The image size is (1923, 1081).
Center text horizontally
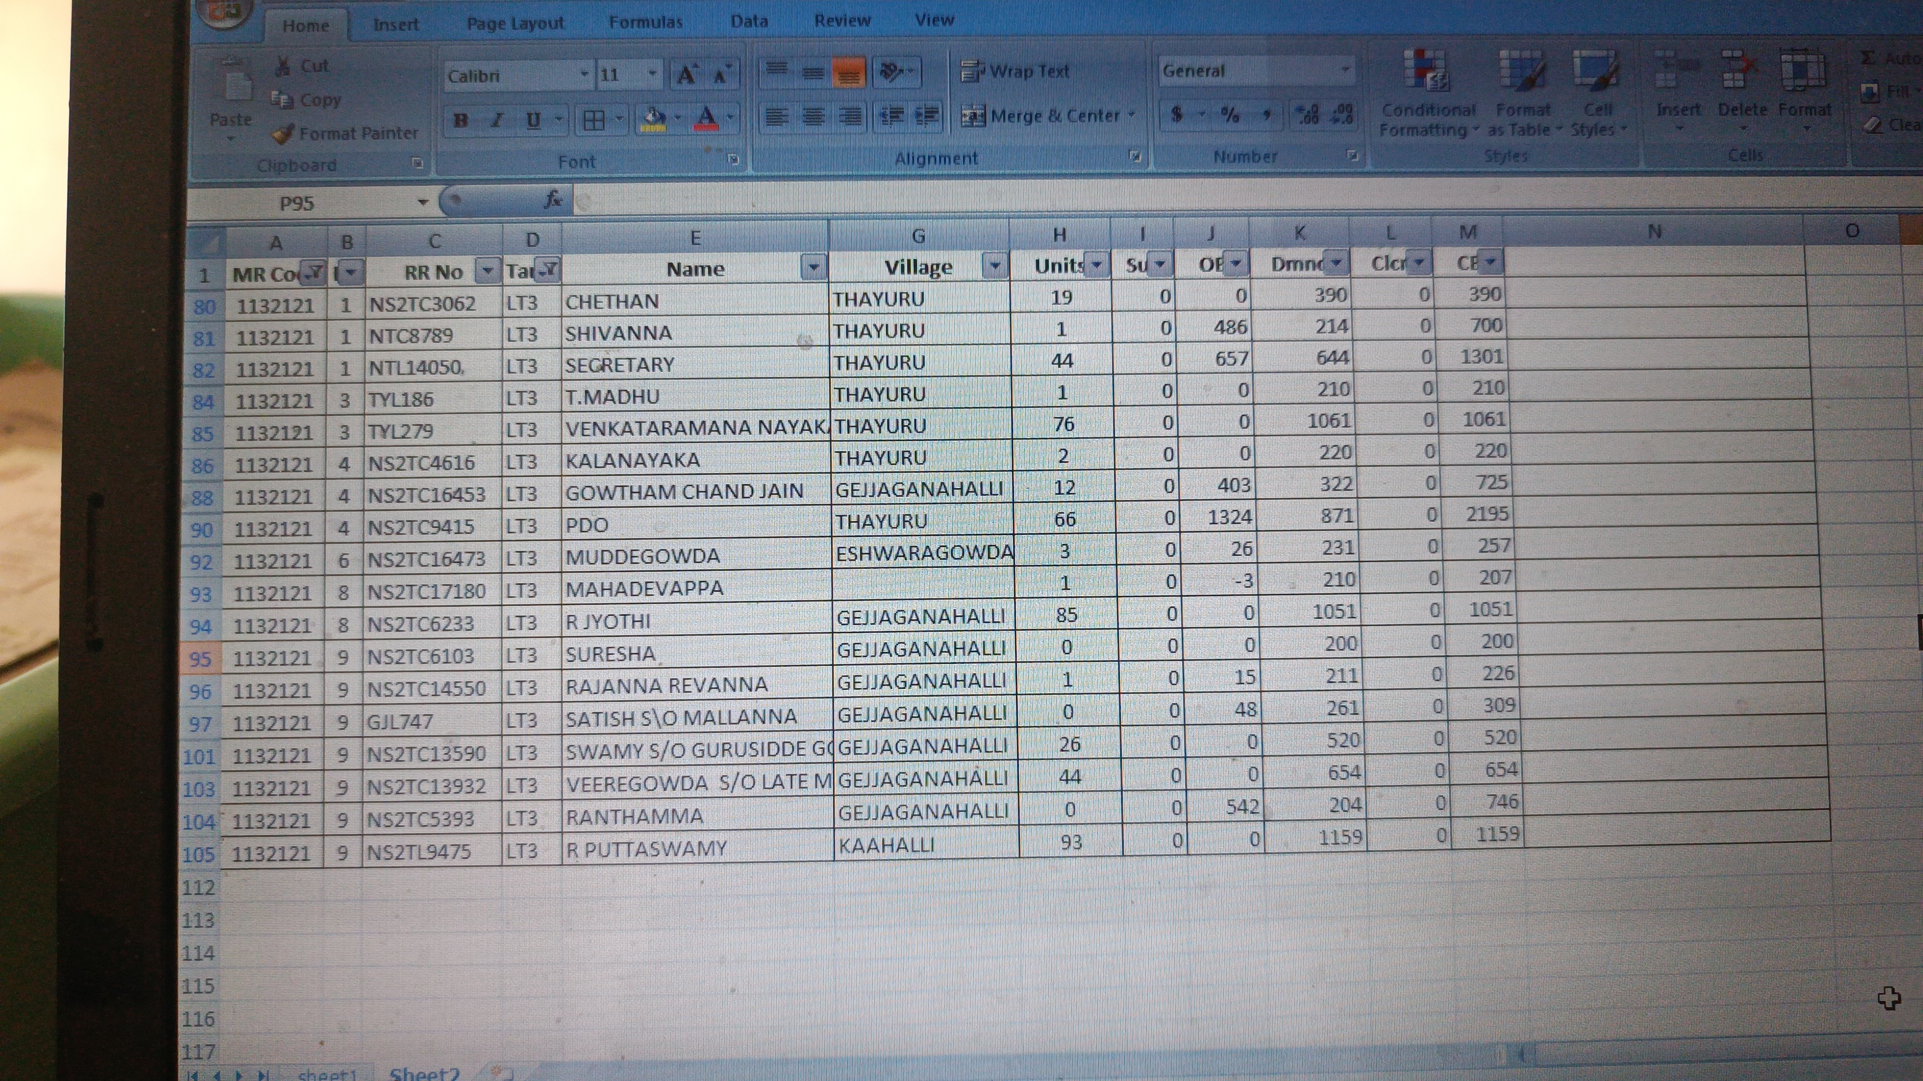813,117
